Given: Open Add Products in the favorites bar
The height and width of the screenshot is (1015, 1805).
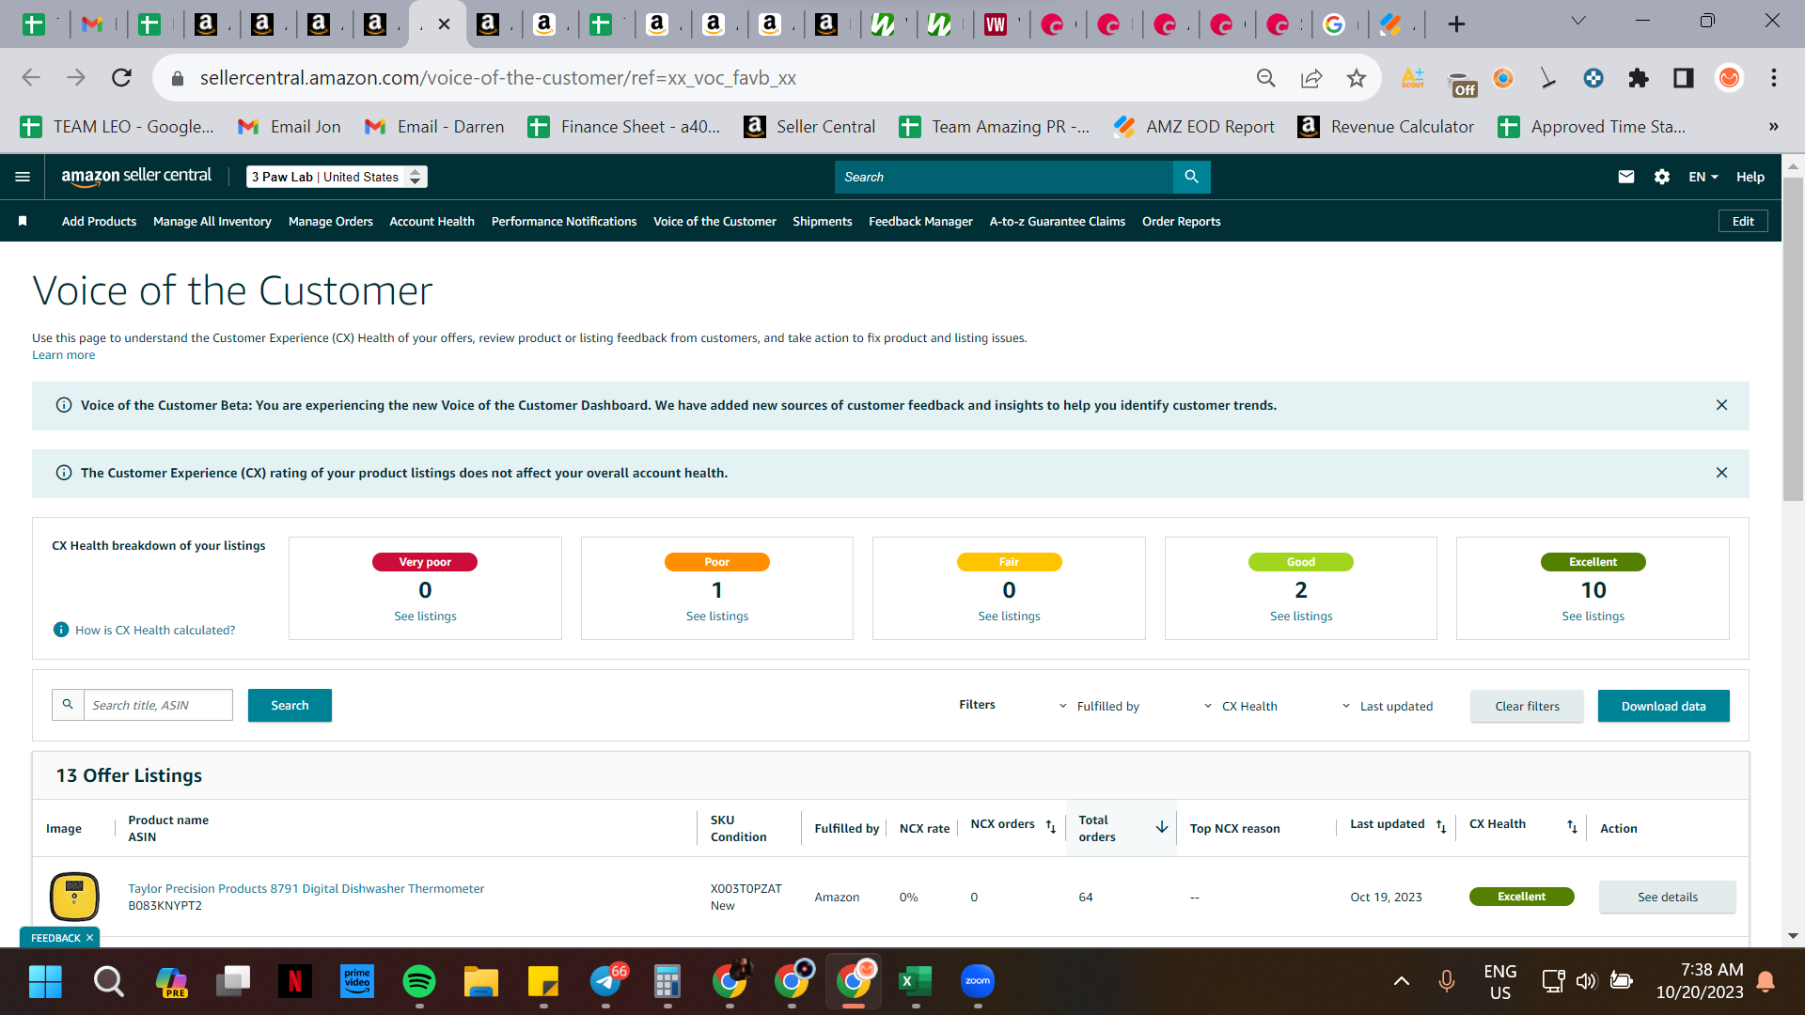Looking at the screenshot, I should tap(99, 221).
